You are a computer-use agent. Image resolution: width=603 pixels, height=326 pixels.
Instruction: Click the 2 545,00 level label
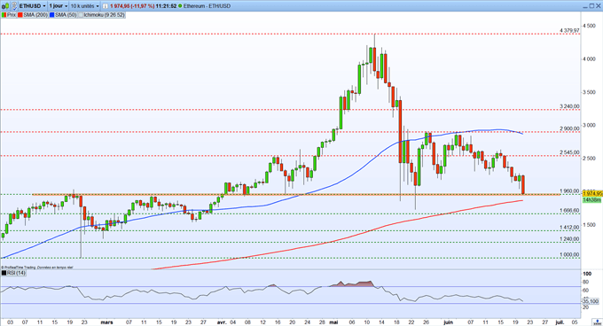coord(569,152)
